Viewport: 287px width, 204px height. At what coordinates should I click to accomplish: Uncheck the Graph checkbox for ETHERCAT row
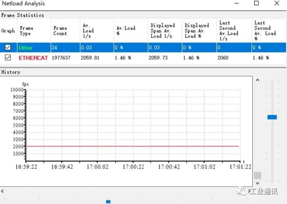[8, 58]
